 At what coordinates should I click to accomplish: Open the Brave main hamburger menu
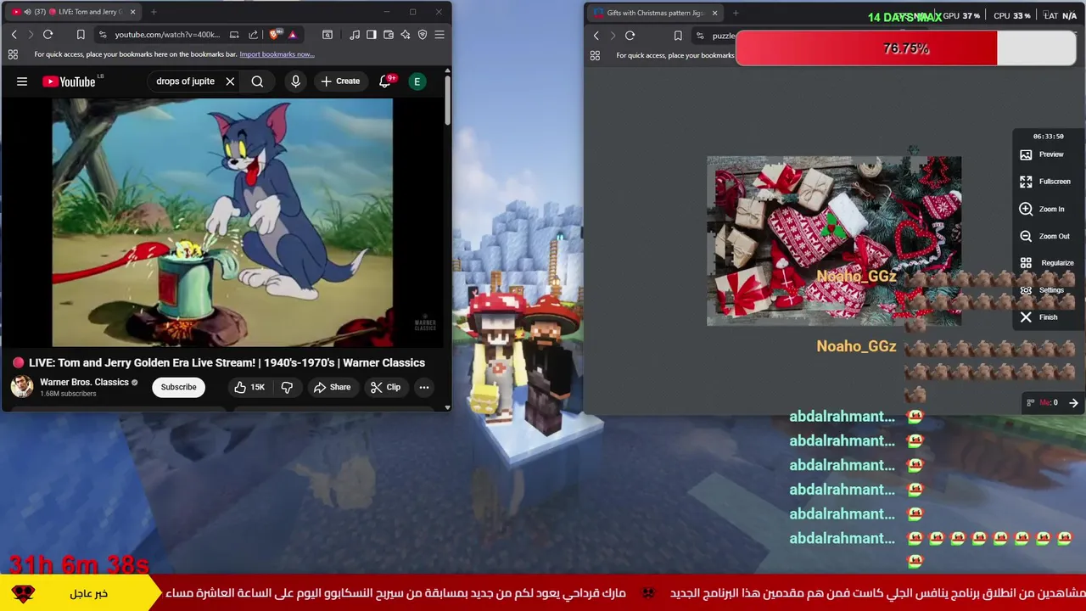pyautogui.click(x=439, y=35)
